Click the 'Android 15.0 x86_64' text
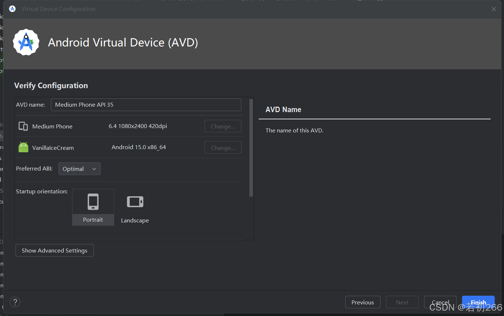The image size is (504, 316). 139,147
